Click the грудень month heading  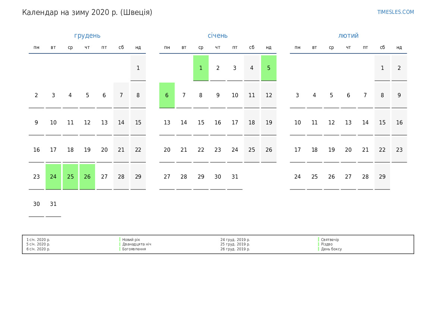pos(87,35)
